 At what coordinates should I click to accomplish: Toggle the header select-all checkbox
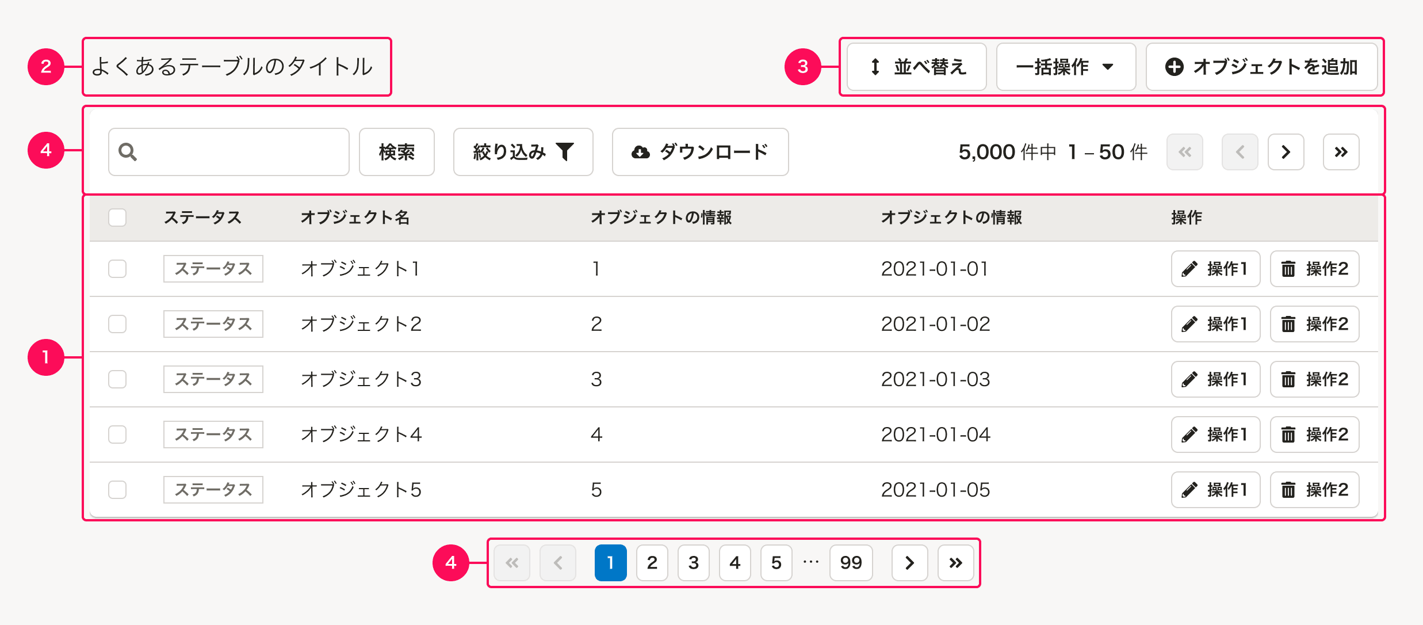(x=117, y=218)
